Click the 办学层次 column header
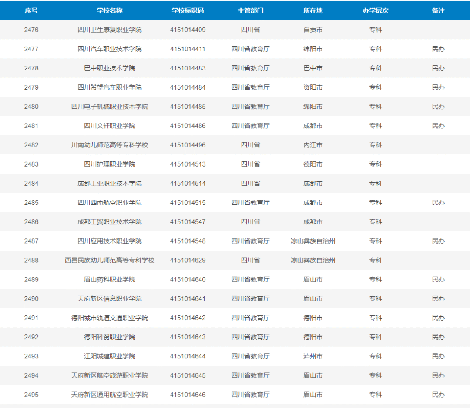This screenshot has width=470, height=408. coord(376,11)
